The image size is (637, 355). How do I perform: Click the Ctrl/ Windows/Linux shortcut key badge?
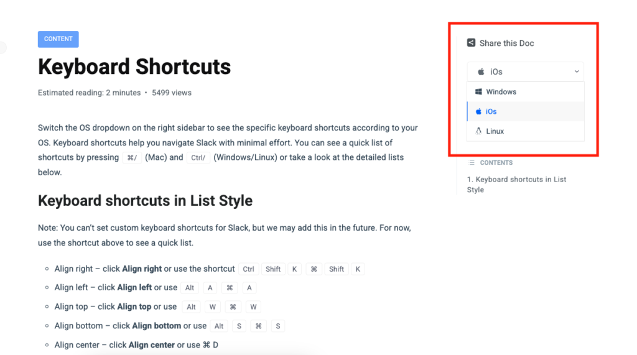(x=198, y=158)
